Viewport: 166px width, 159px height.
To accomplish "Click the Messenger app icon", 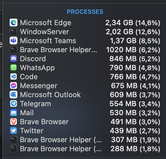I will click(14, 85).
